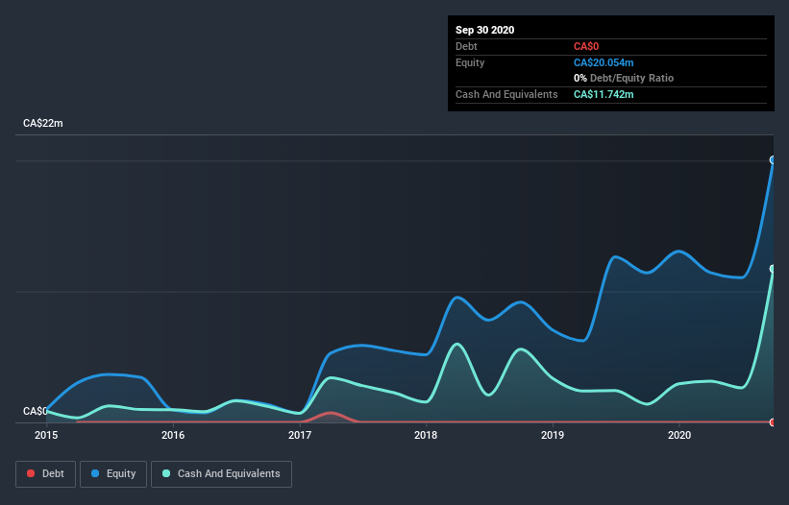Viewport: 789px width, 505px height.
Task: Click the 2019 x-axis label
Action: pos(553,435)
